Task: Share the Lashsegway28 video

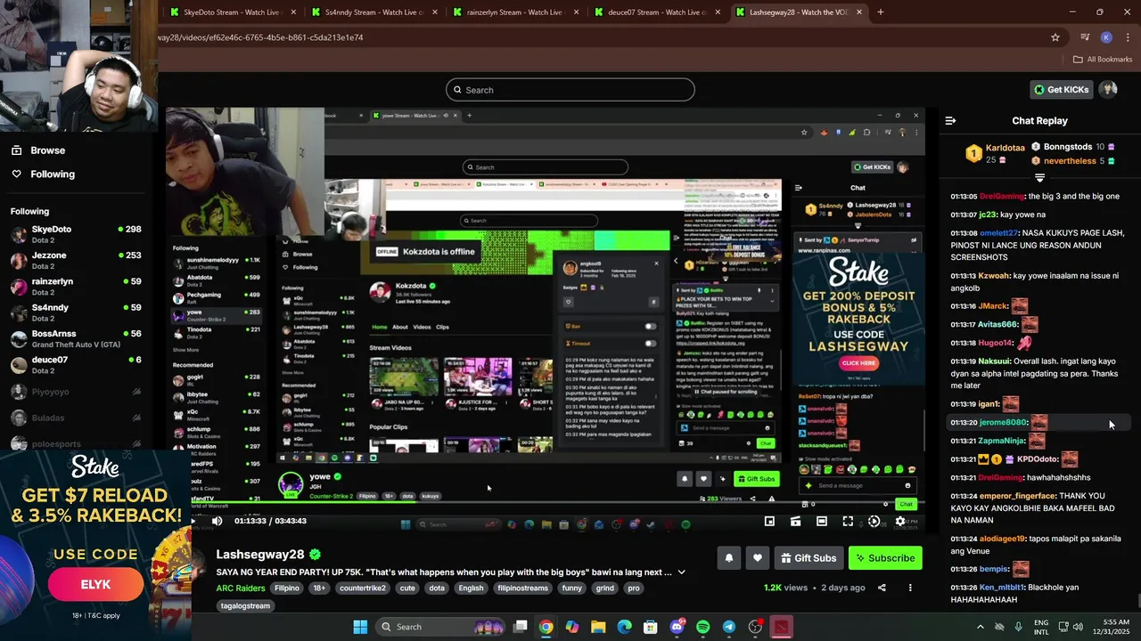Action: point(882,588)
